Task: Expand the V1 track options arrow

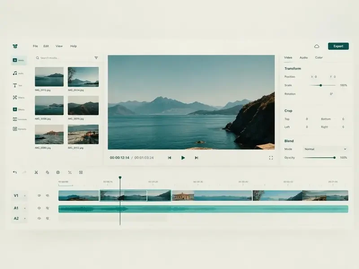Action: [25, 196]
